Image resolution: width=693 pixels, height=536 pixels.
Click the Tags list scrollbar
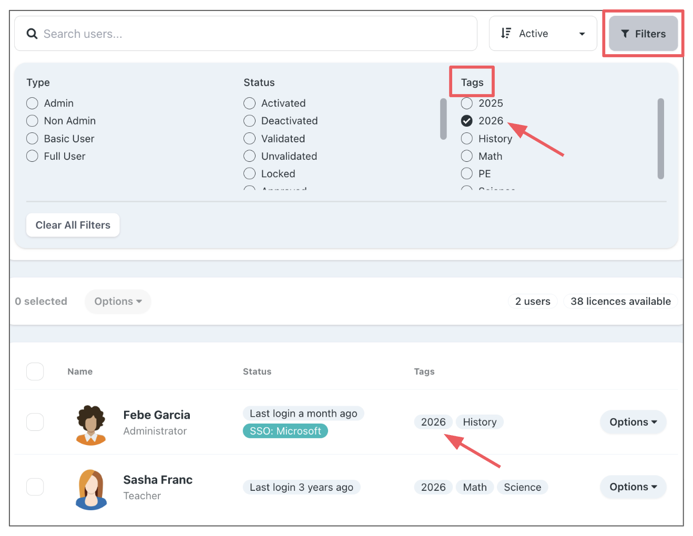660,139
